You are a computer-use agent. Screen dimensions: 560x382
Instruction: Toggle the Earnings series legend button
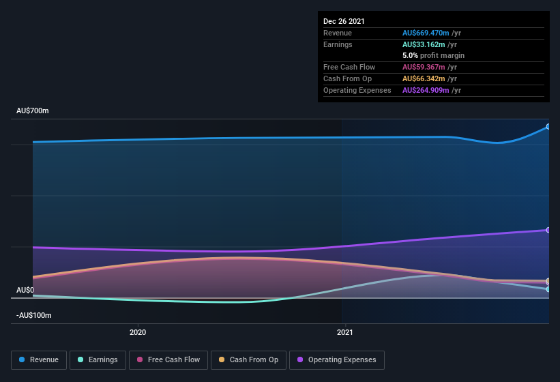click(98, 360)
